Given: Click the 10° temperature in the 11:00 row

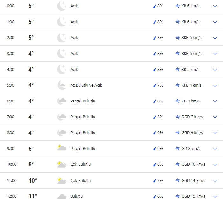Looking at the screenshot, I should [x=33, y=181].
